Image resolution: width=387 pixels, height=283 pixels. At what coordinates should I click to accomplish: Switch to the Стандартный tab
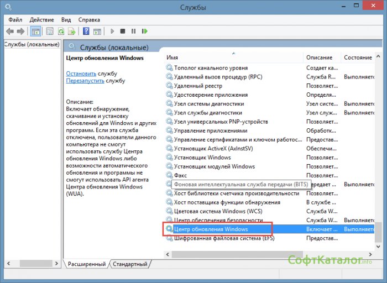130,264
